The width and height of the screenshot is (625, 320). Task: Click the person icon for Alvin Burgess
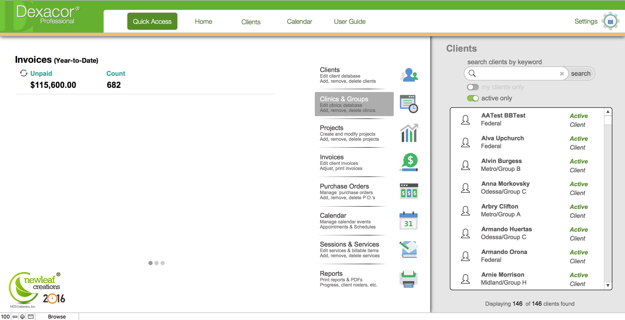[x=465, y=165]
